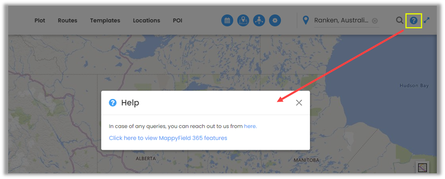Click the magnifier search icon
Image resolution: width=445 pixels, height=179 pixels.
pos(400,20)
